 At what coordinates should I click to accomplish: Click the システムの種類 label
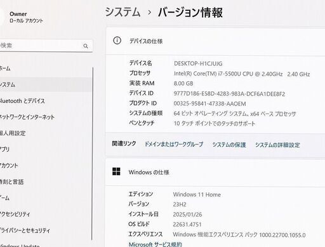click(146, 113)
